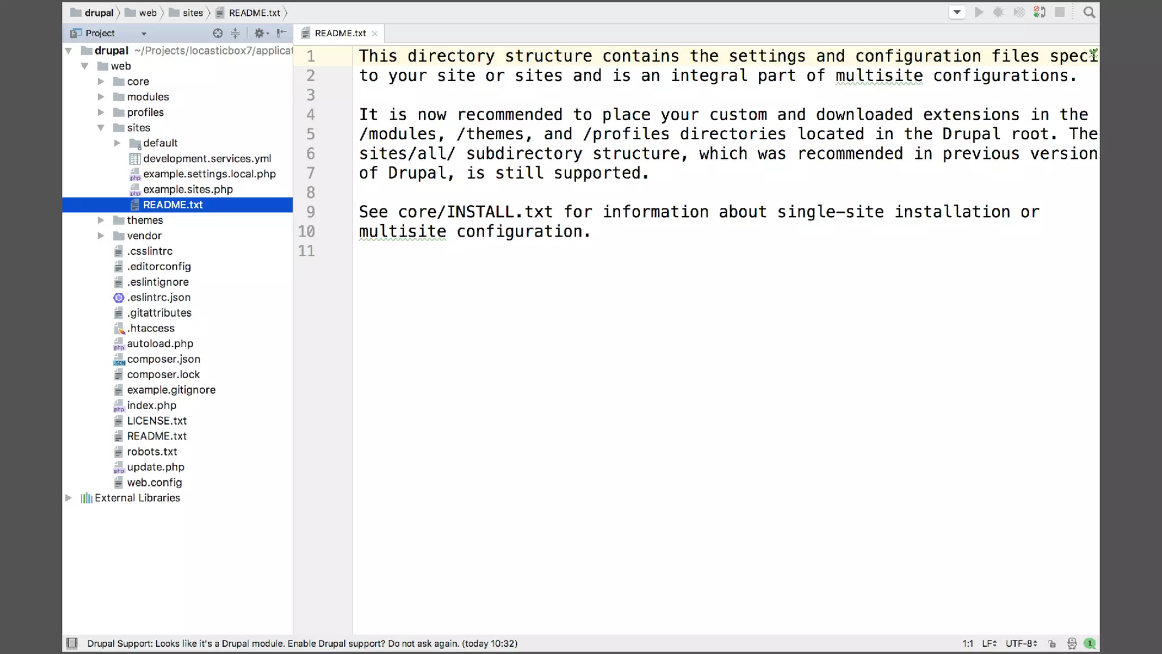Open the Project view selector dropdown
The width and height of the screenshot is (1162, 654).
(144, 34)
